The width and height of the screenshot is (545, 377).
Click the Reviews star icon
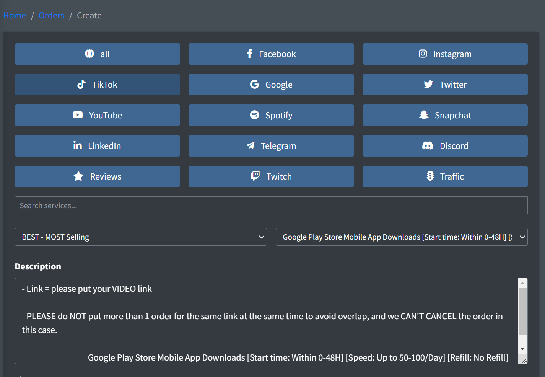point(78,176)
